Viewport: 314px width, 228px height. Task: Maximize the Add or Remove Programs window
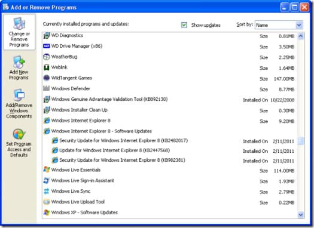coord(295,7)
